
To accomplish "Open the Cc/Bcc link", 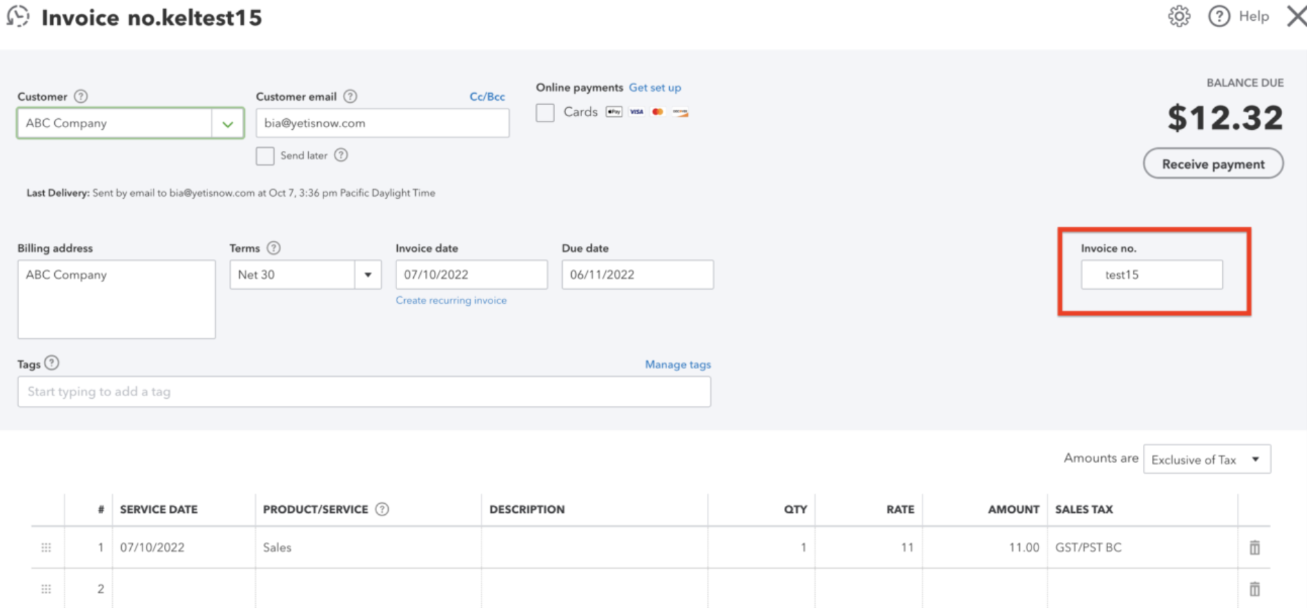I will point(487,97).
